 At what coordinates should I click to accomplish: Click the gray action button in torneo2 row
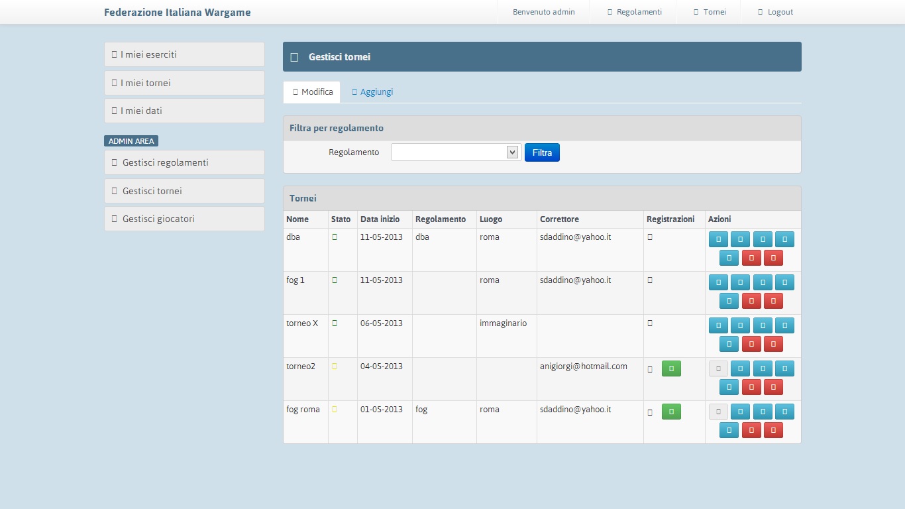tap(718, 368)
